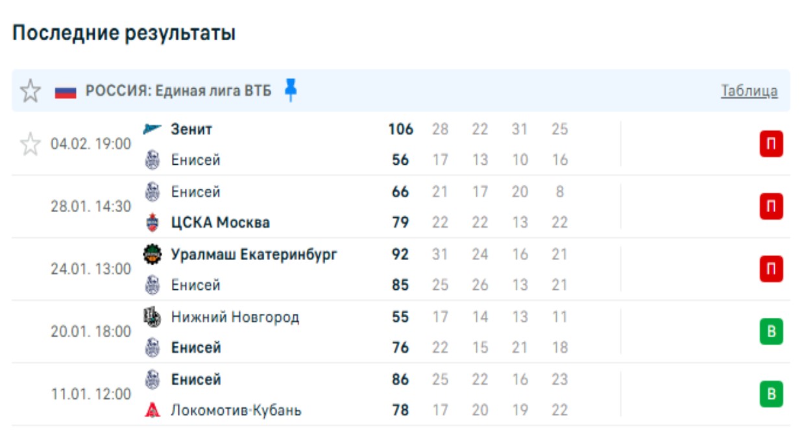Screen dimensions: 802x430
Task: Open the 11.01. 12:00 match row
Action: pyautogui.click(x=91, y=394)
